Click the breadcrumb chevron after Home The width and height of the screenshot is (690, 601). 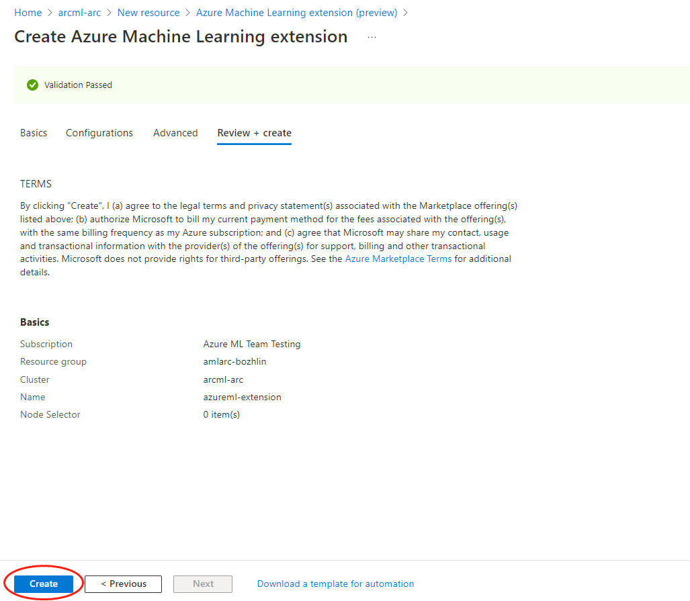tap(48, 12)
